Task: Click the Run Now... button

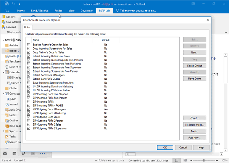Action: 195,138
